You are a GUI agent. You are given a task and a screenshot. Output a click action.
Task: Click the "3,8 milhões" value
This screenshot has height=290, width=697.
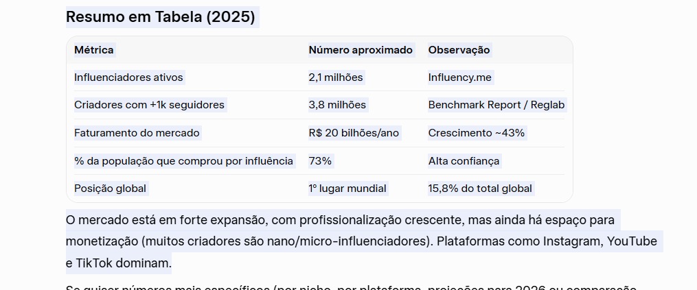pos(337,105)
